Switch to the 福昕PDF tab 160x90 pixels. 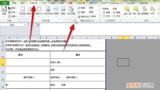coord(93,3)
